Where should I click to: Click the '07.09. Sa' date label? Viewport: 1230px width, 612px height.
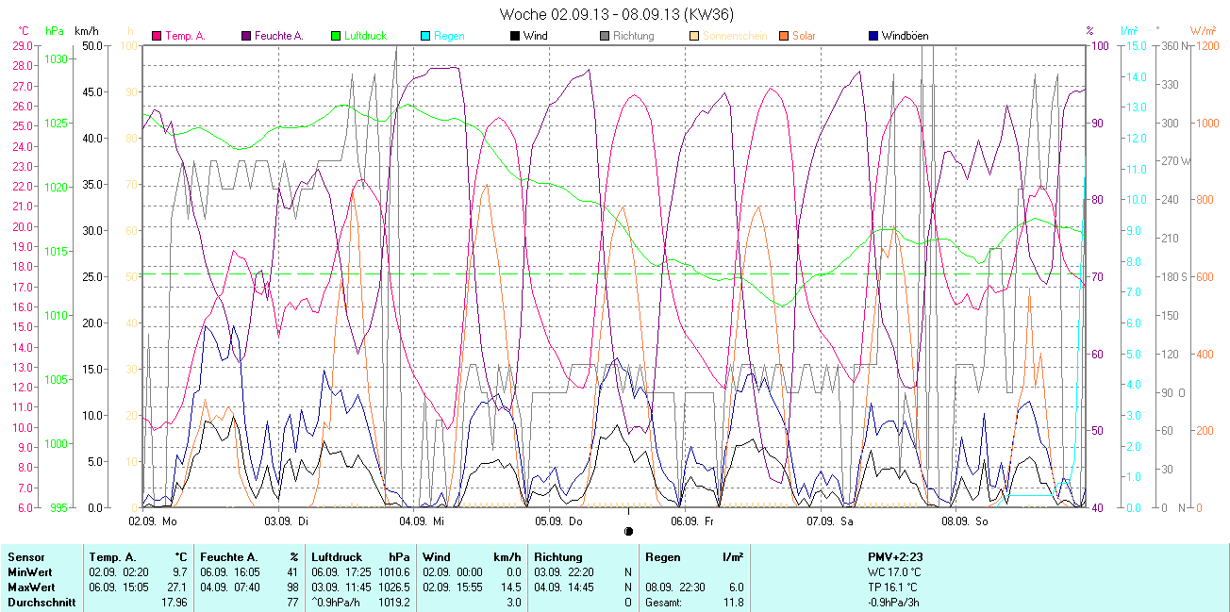830,521
